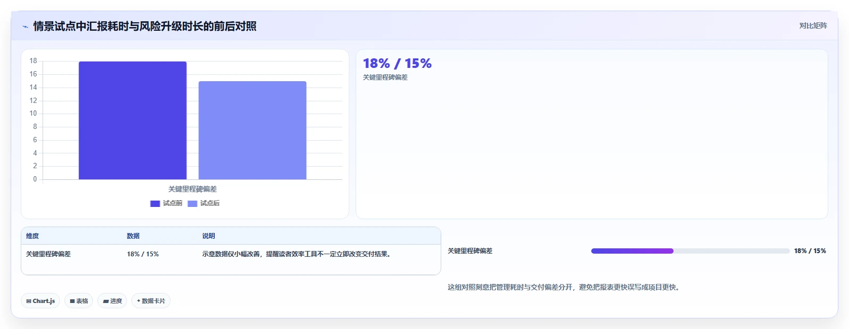Click the 关键里程碑偏差 table cell
849x329 pixels.
click(x=48, y=254)
